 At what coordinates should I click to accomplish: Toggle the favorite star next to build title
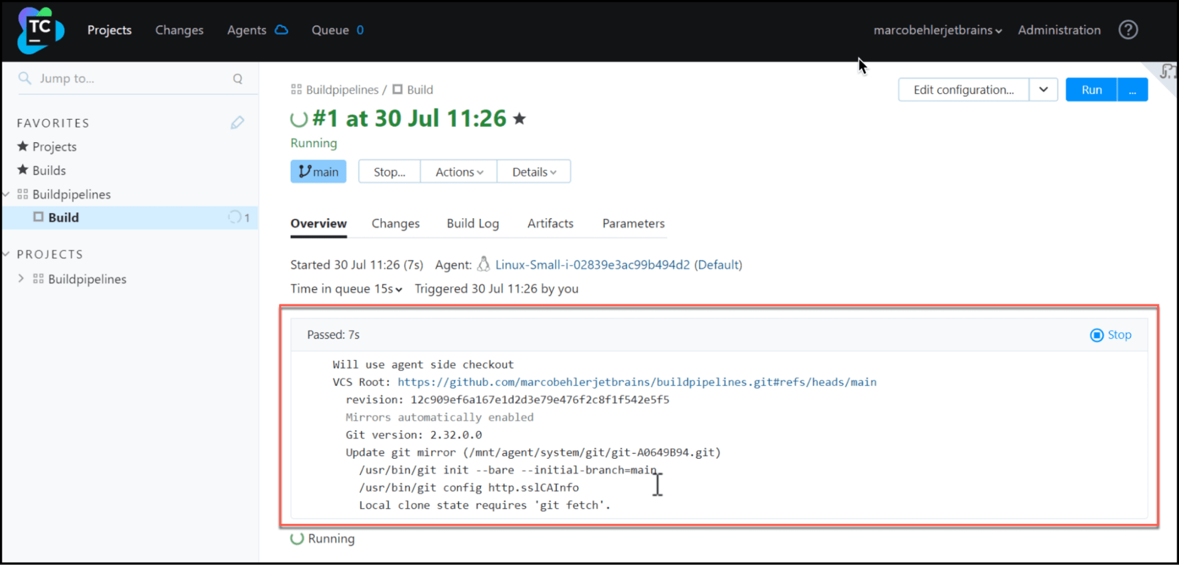click(x=520, y=119)
